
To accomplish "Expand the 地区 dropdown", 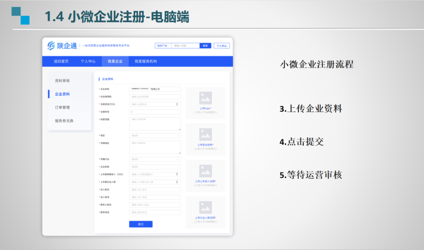I will point(155,136).
